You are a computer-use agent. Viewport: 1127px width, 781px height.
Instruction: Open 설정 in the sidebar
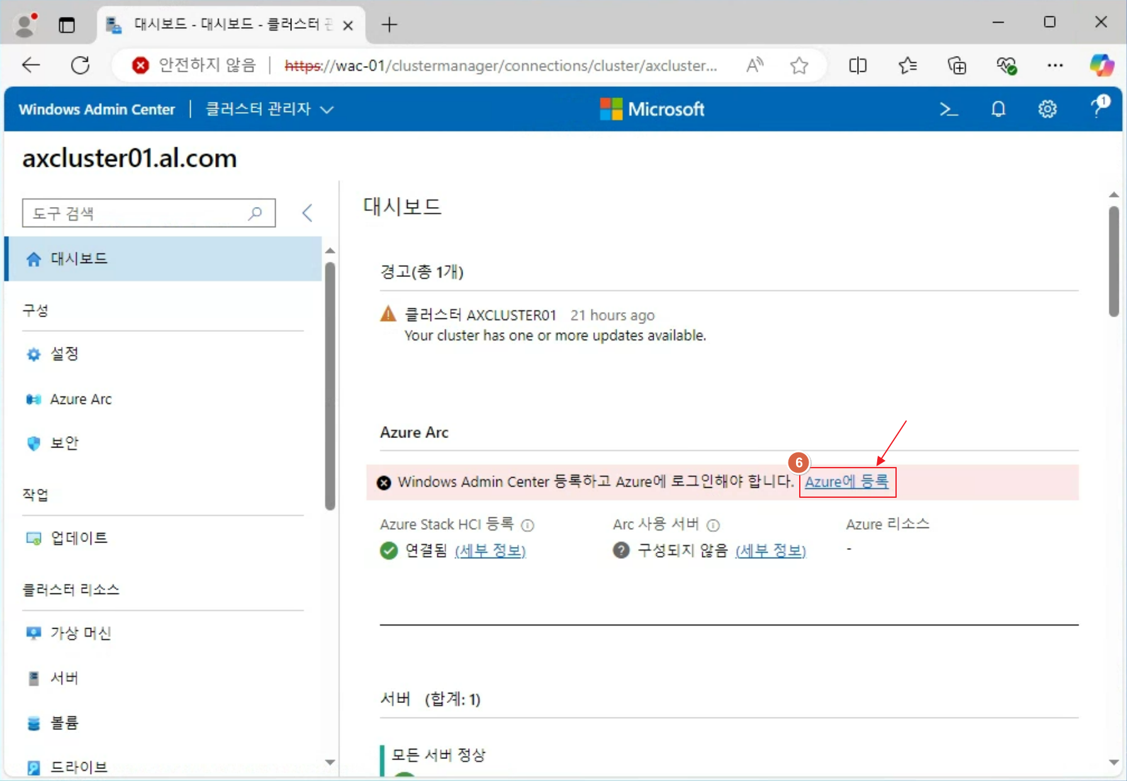164,354
